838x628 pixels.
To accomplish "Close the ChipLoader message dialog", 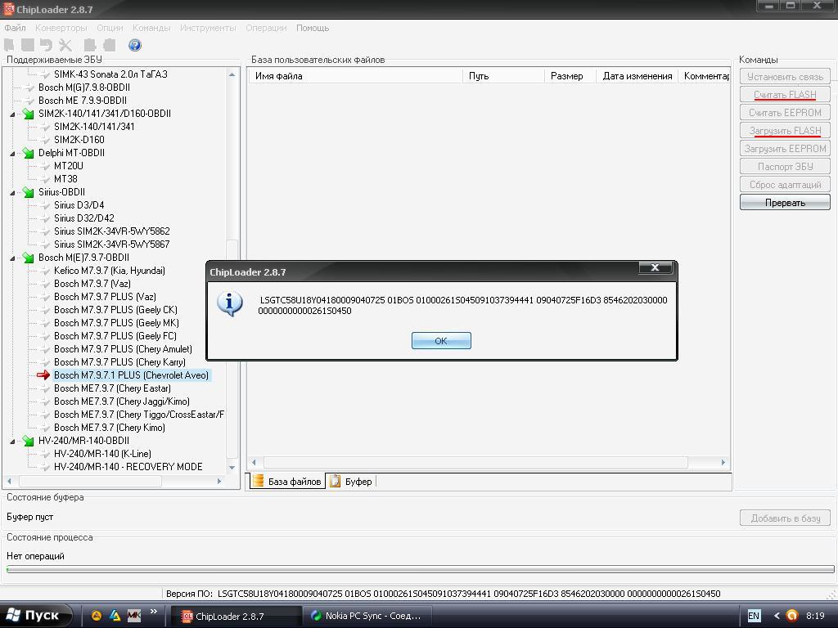I will (x=655, y=267).
